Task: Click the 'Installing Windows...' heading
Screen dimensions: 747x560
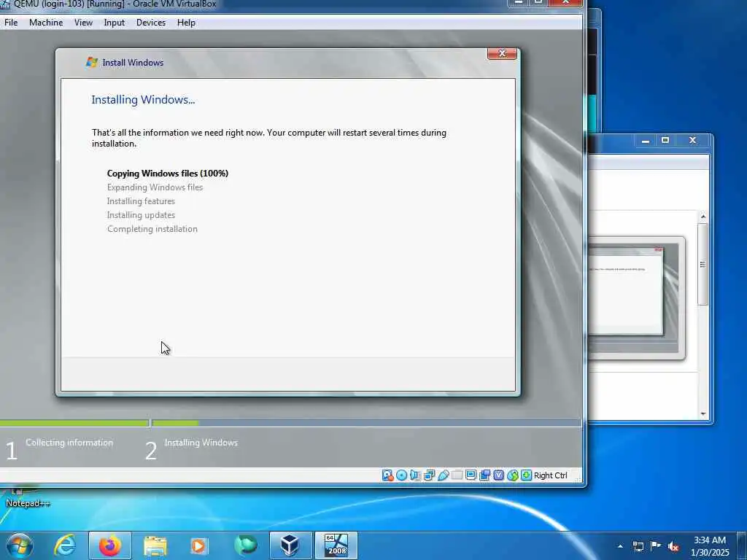Action: coord(143,99)
